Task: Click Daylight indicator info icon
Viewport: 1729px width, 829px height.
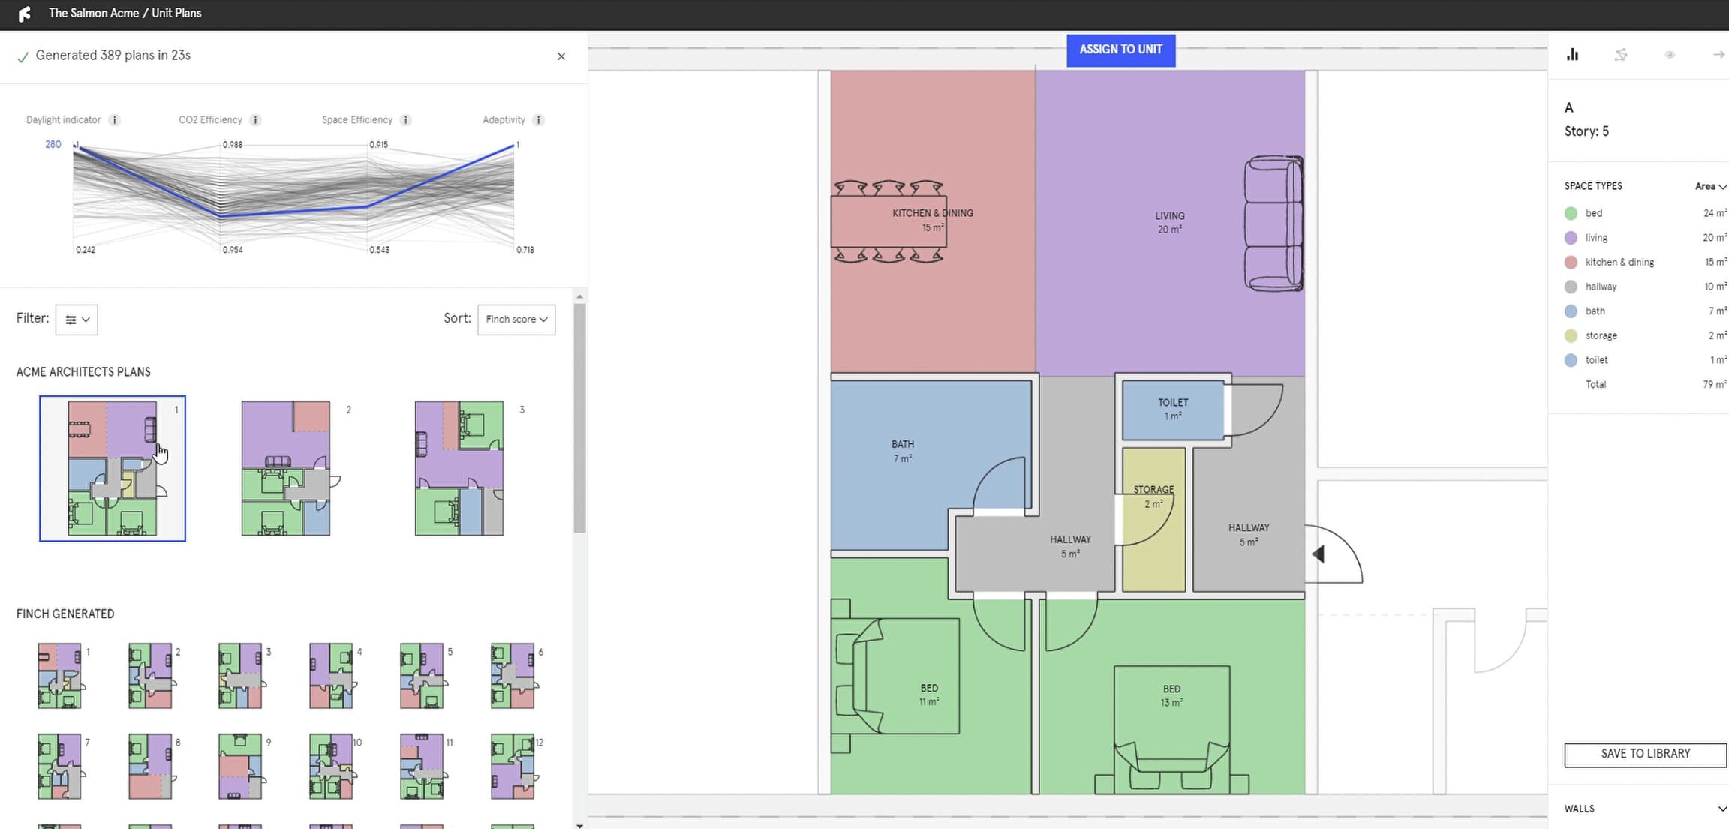Action: coord(114,120)
